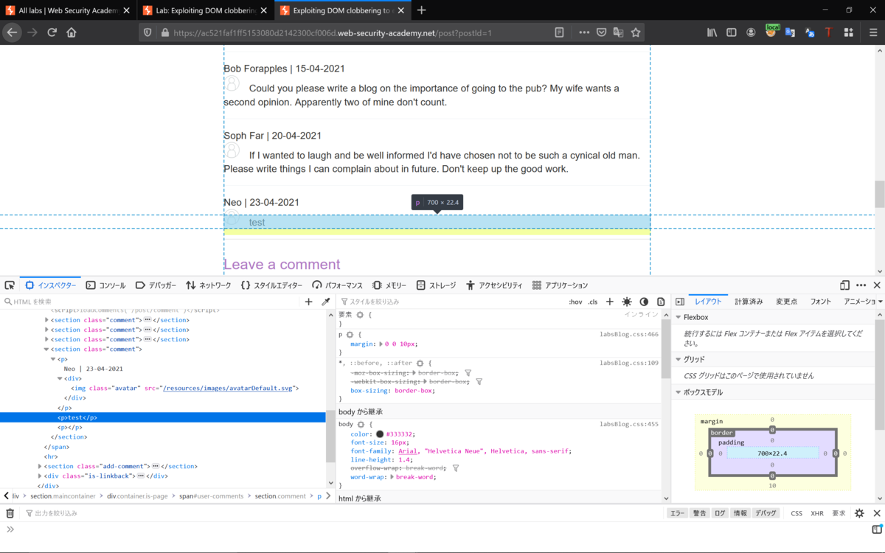
Task: Bookmark this page with the star icon
Action: pos(636,32)
